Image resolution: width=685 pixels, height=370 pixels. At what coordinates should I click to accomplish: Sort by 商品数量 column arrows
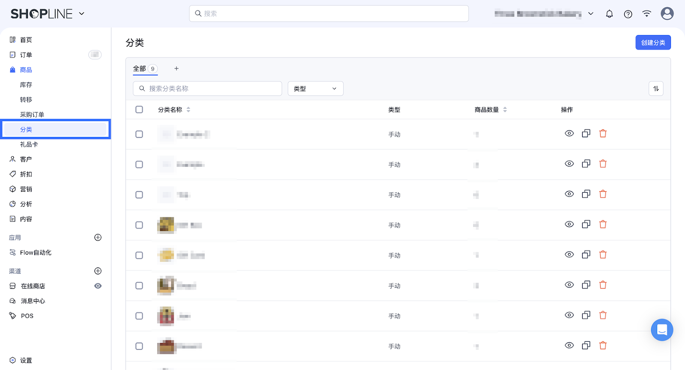[505, 110]
